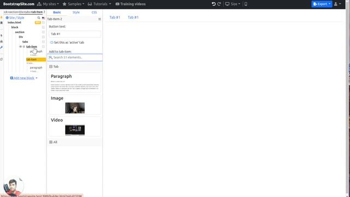Image resolution: width=350 pixels, height=197 pixels.
Task: Select the section tree node
Action: tap(20, 32)
